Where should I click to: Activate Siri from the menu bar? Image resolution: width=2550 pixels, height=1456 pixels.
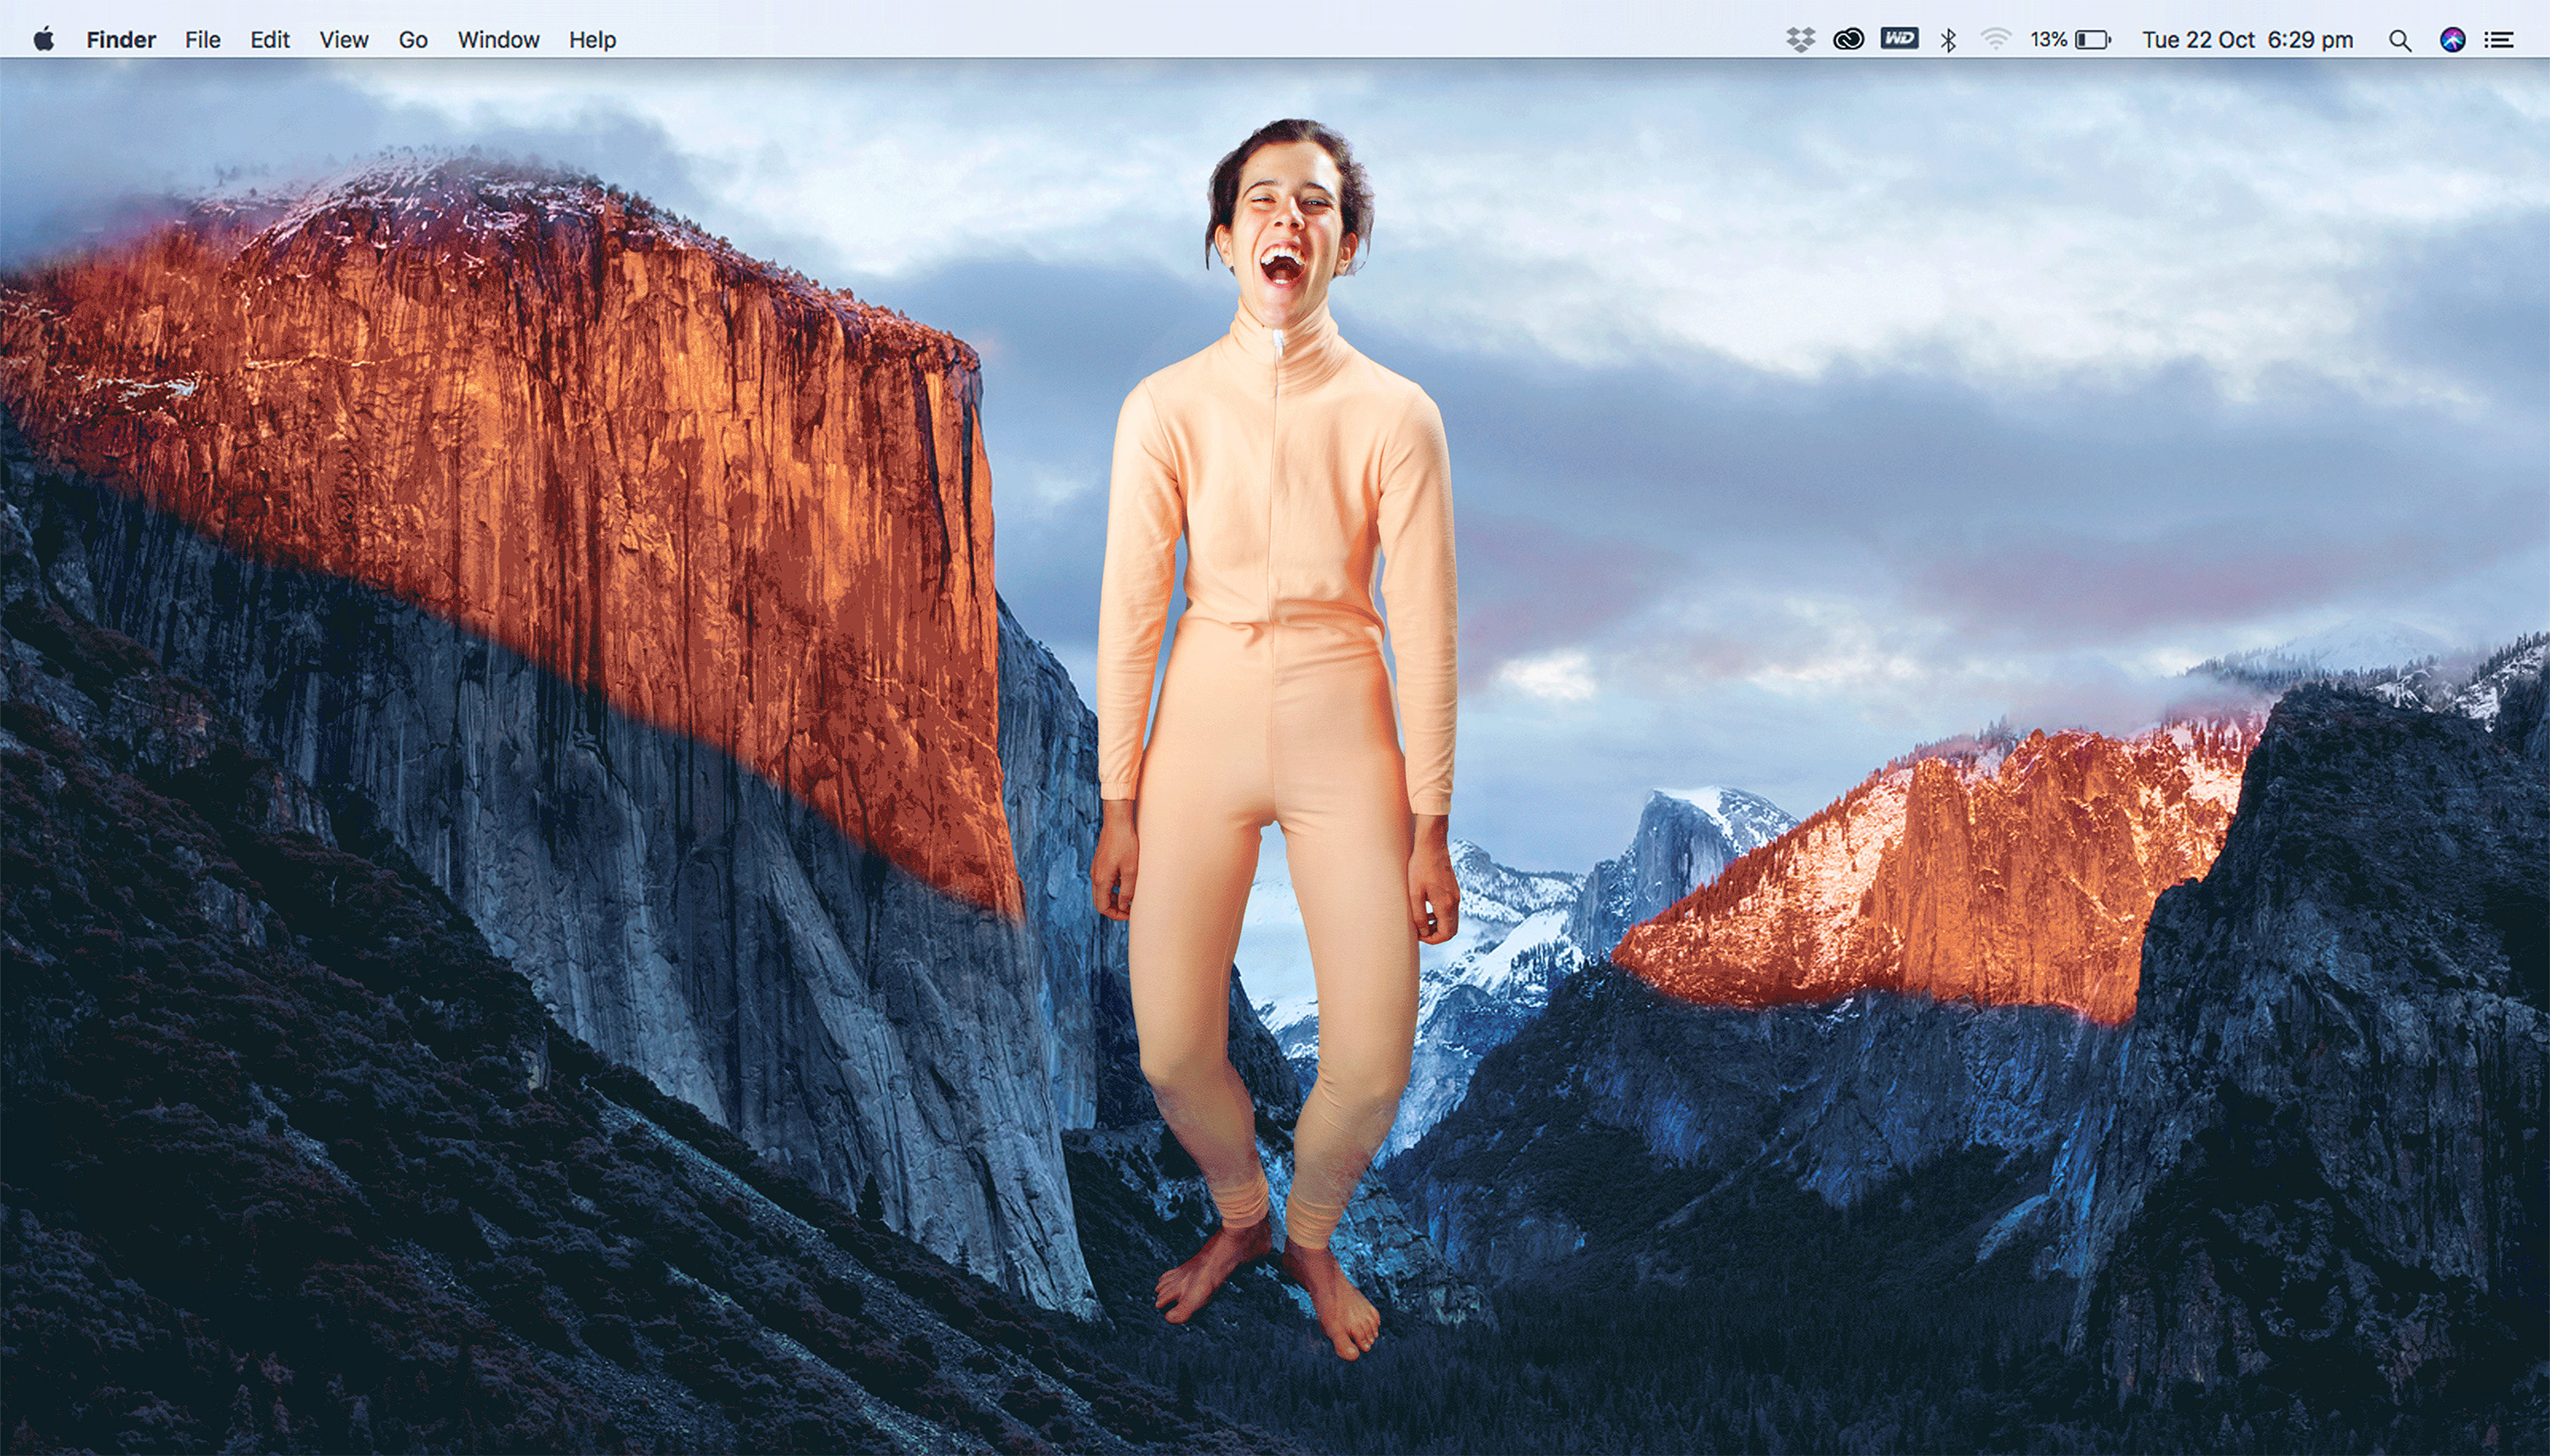click(x=2452, y=39)
